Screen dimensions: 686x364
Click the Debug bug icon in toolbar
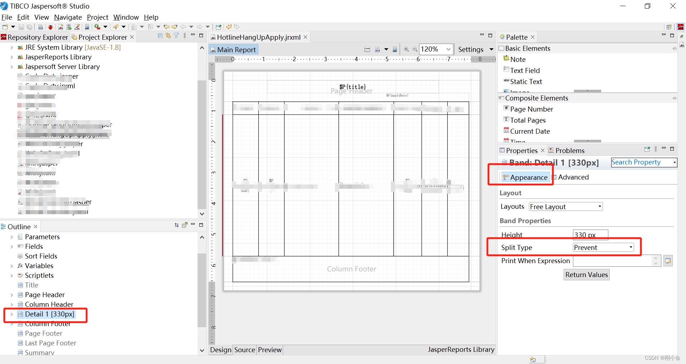50,27
